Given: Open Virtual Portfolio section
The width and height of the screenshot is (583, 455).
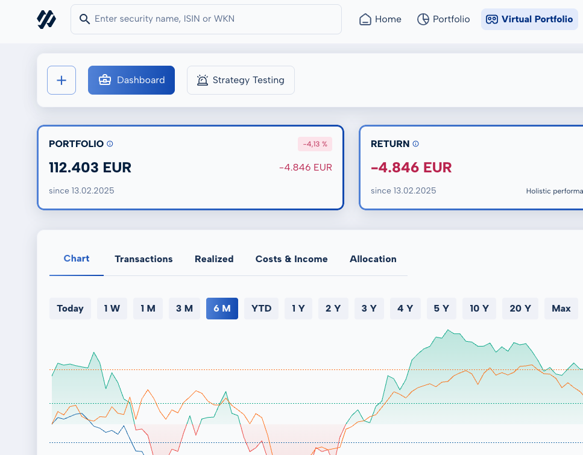Looking at the screenshot, I should 529,19.
